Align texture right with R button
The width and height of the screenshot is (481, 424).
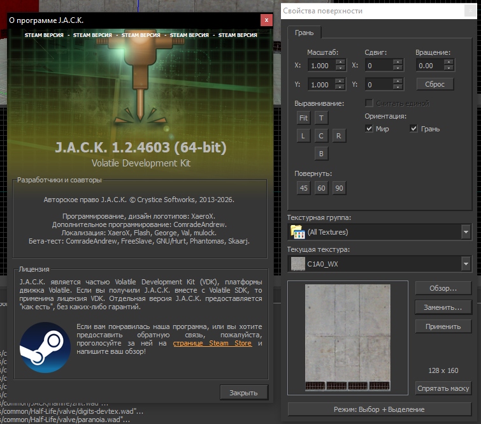pos(339,136)
